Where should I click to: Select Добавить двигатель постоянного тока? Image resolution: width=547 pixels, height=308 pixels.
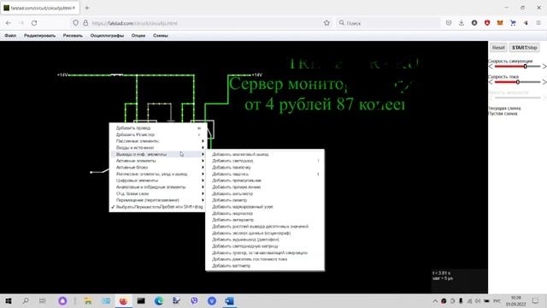[265, 259]
